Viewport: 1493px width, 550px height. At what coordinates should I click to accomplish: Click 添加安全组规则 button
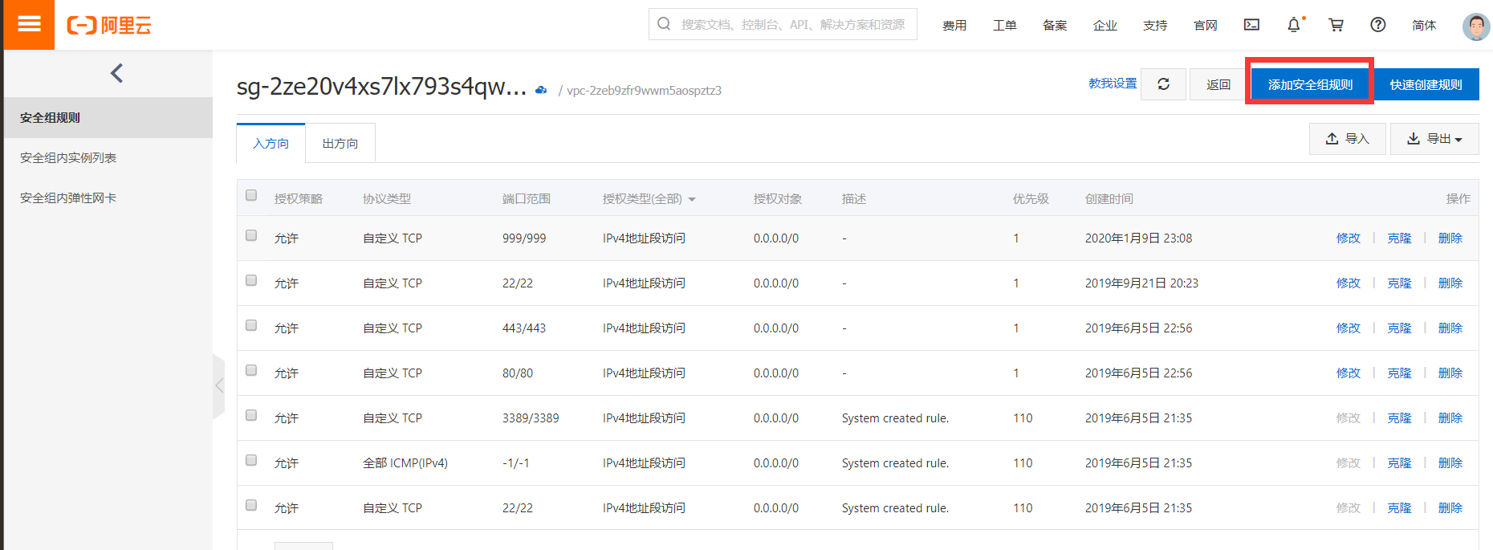click(1310, 84)
